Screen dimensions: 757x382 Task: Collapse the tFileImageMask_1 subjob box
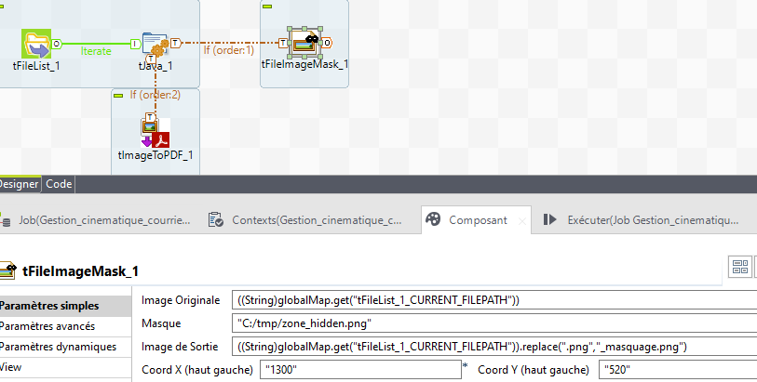[x=266, y=7]
